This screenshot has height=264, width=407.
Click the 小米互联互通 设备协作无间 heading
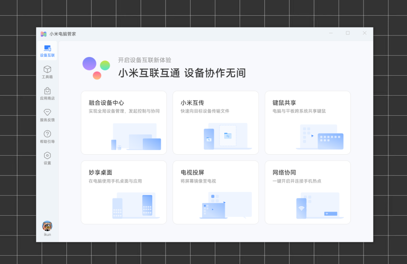[x=182, y=73]
